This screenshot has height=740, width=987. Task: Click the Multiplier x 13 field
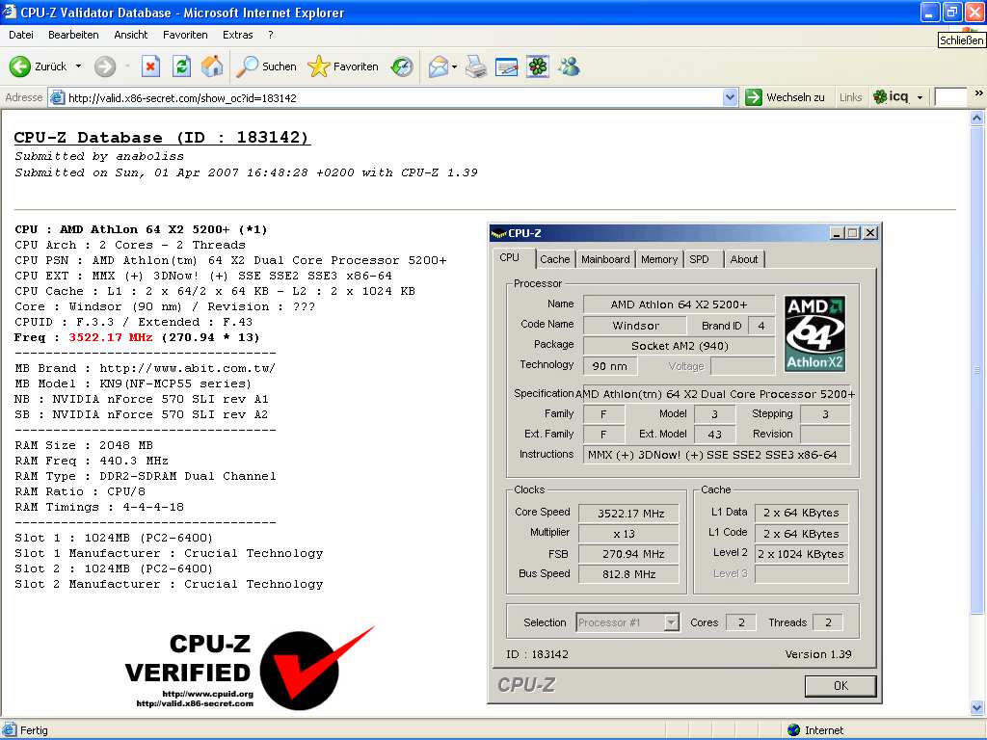[628, 534]
